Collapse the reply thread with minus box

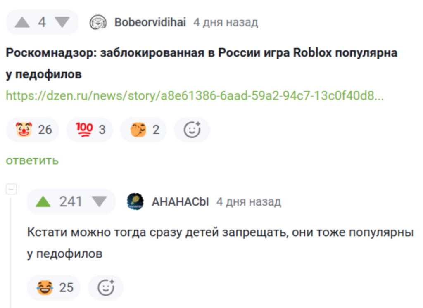(x=11, y=190)
